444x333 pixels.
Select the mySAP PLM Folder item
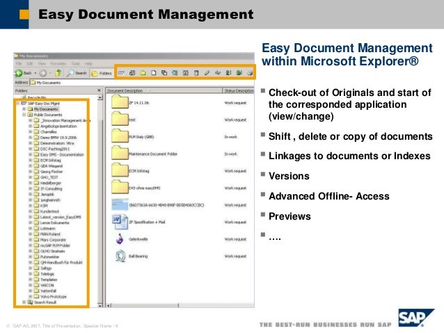(55, 245)
